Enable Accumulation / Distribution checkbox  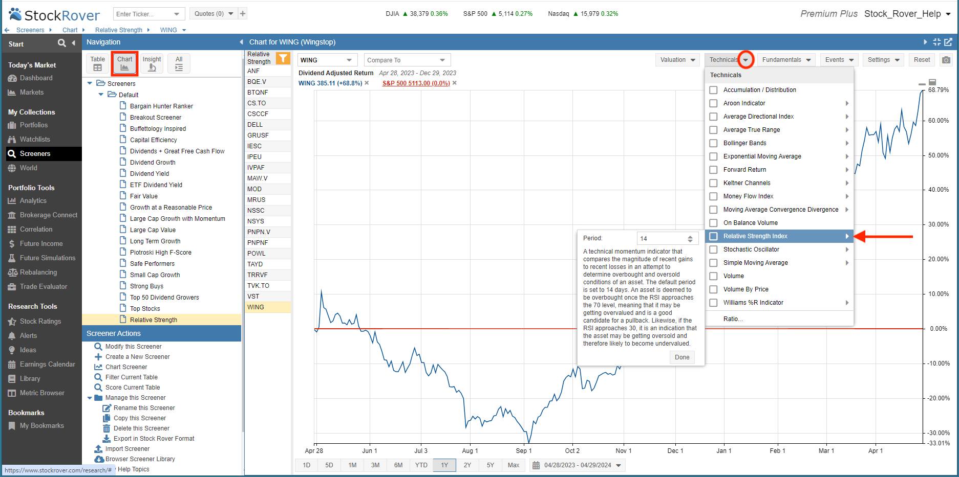coord(713,90)
